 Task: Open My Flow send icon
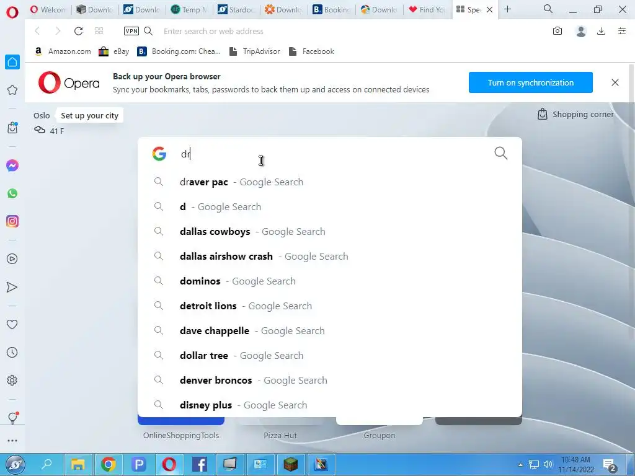point(12,287)
